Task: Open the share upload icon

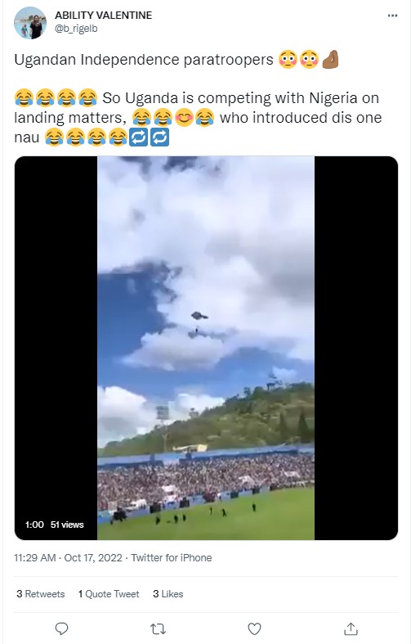Action: tap(351, 628)
